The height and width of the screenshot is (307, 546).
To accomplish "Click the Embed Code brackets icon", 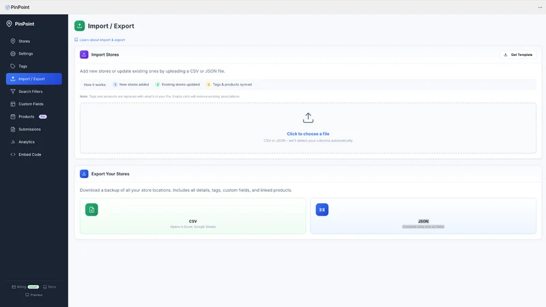I will (13, 155).
